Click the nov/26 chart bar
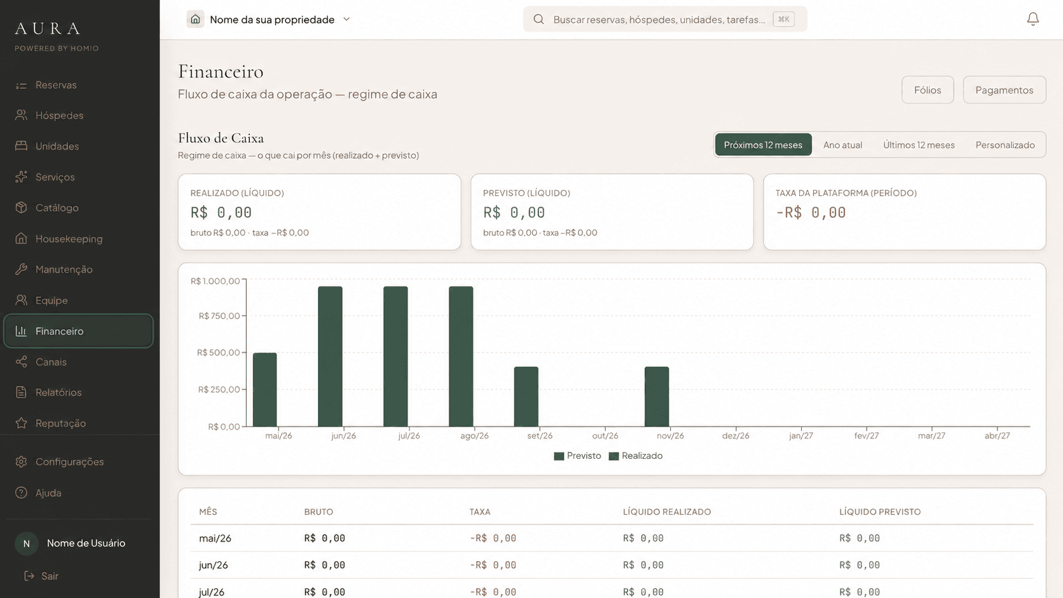 pyautogui.click(x=657, y=397)
